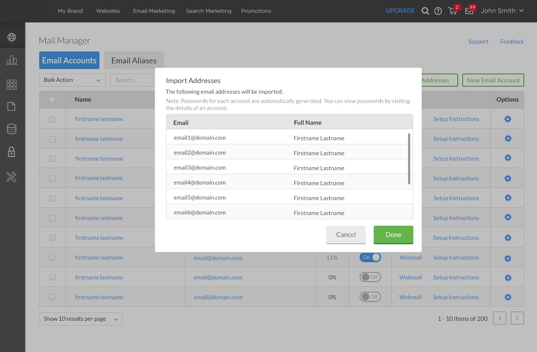Viewport: 537px width, 352px height.
Task: Cancel the Import Addresses dialog
Action: [x=346, y=235]
